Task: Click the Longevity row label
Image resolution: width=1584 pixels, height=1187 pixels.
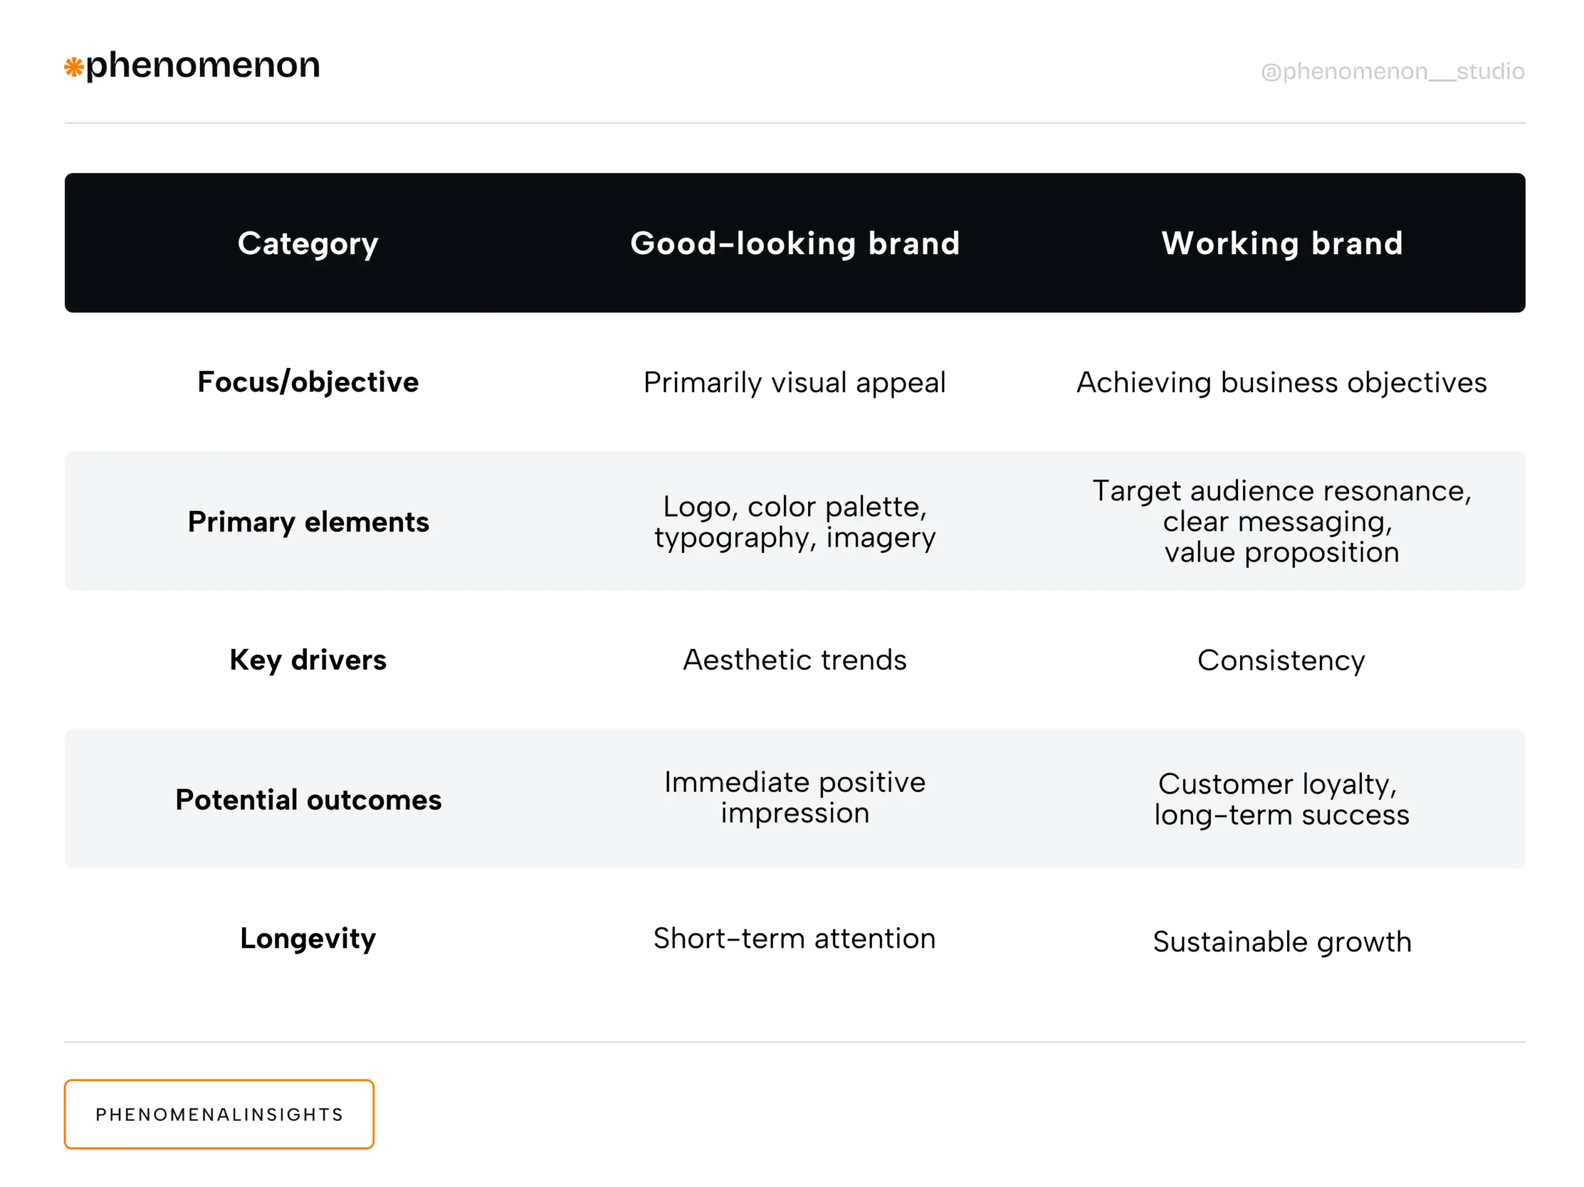Action: 308,938
